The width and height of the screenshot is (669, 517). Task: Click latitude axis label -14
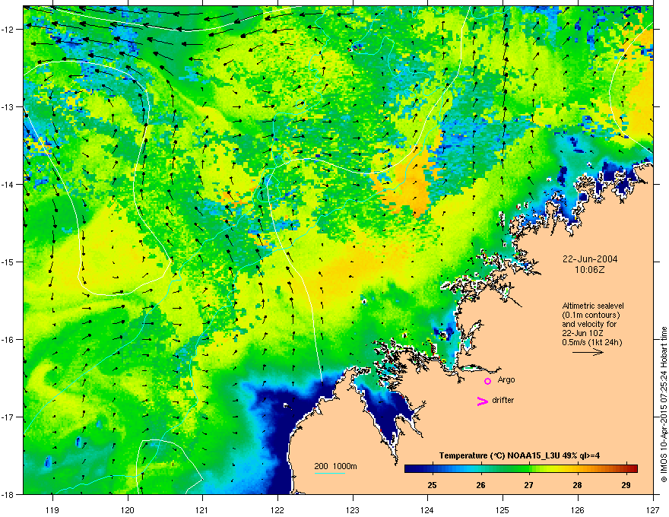pos(8,185)
